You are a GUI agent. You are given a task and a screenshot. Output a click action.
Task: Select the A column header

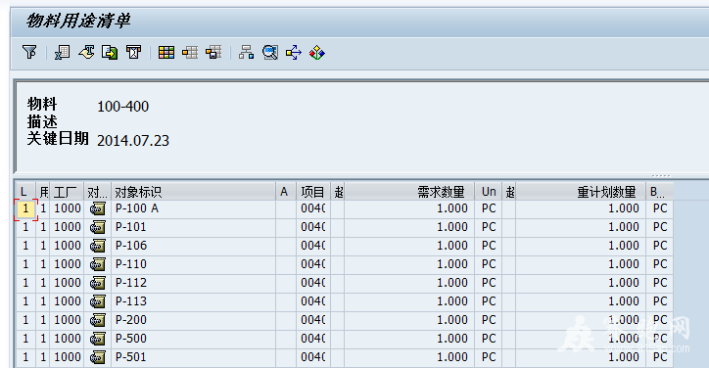286,192
